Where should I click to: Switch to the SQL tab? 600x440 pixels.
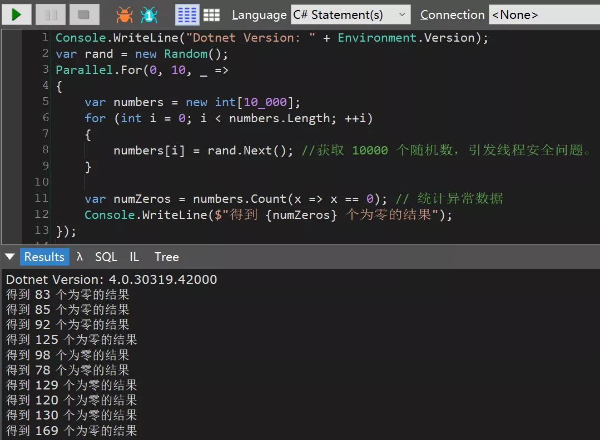[x=106, y=257]
